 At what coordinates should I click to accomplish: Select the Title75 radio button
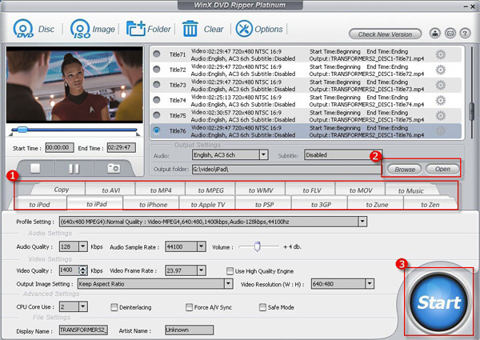pyautogui.click(x=157, y=115)
